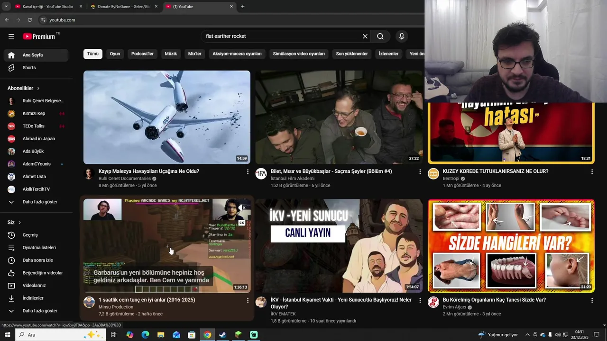Click the Chrome address bar youtube.com
This screenshot has height=341, width=607.
62,20
